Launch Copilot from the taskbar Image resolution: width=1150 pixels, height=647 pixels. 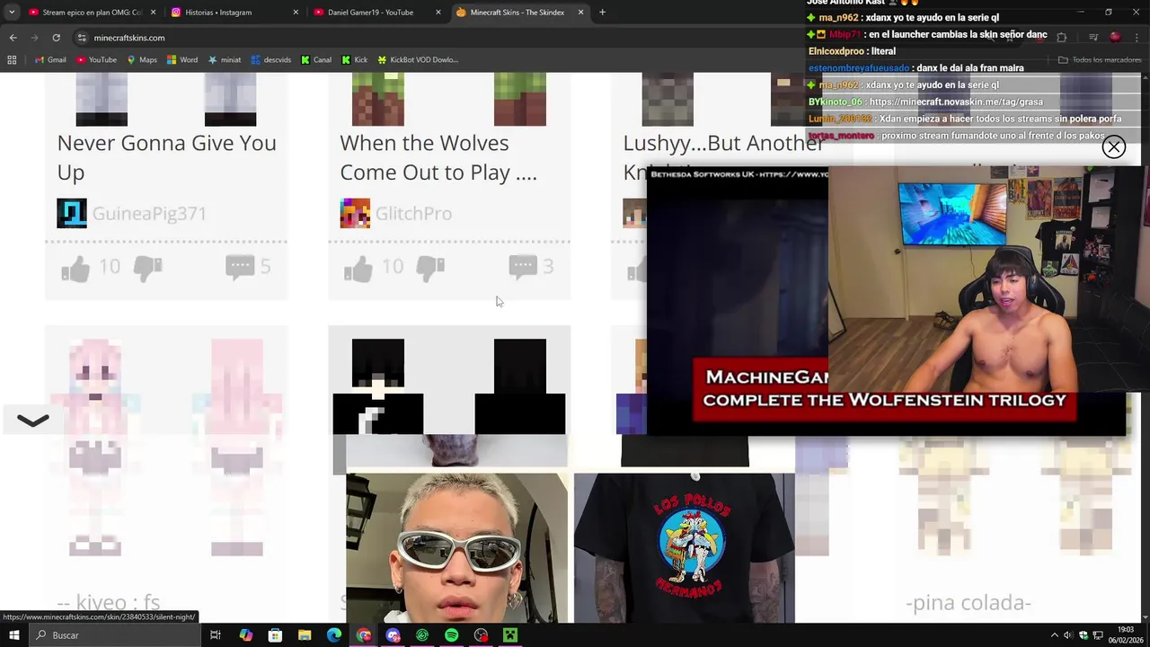pyautogui.click(x=246, y=635)
